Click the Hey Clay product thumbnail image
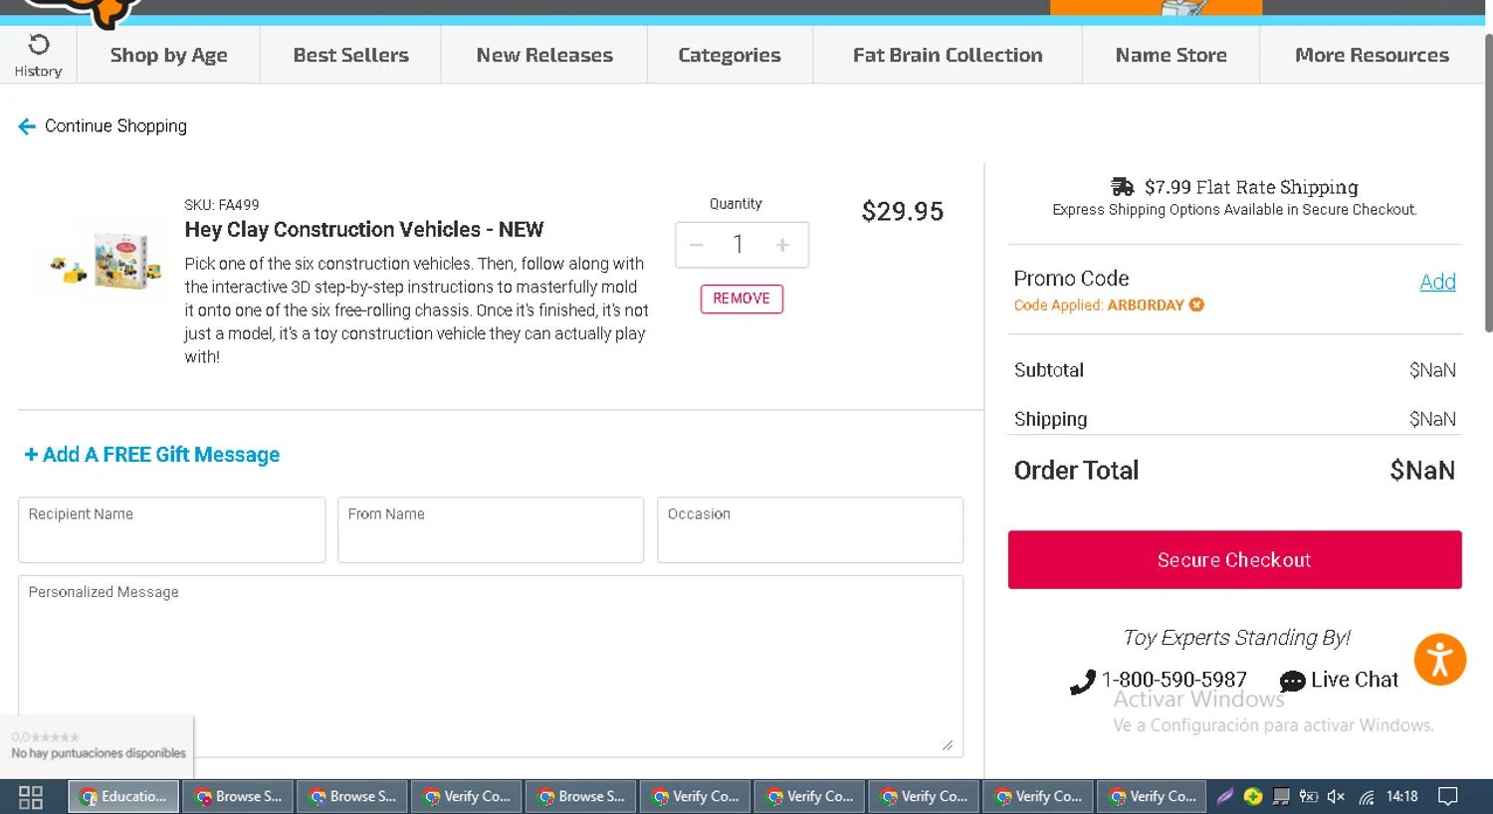The width and height of the screenshot is (1493, 814). tap(107, 261)
